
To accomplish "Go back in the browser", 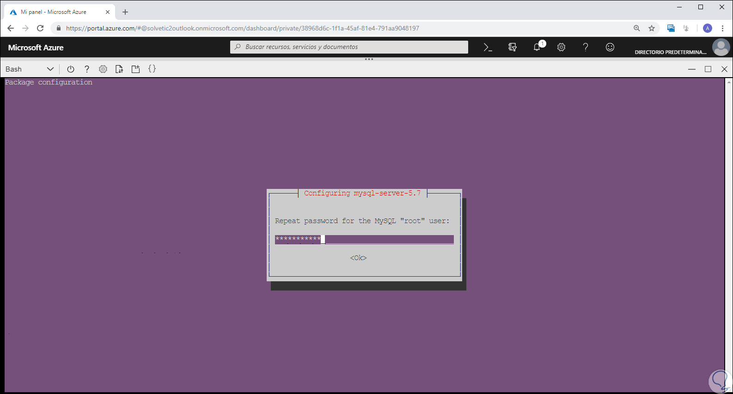I will pyautogui.click(x=11, y=28).
